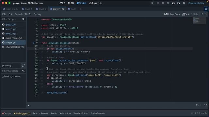Add a new scene tab
Screen dimensions: 209x117
(81, 9)
